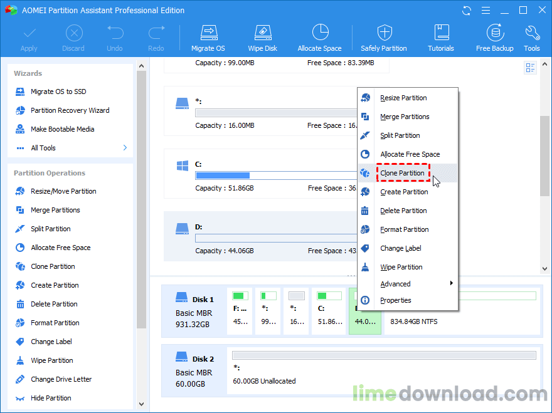Launch the Safely Partition tool
Viewport: 552px width, 413px height.
384,38
